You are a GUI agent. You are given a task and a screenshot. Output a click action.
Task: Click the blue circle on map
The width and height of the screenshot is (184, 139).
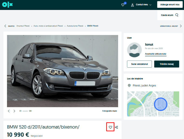pos(160,104)
